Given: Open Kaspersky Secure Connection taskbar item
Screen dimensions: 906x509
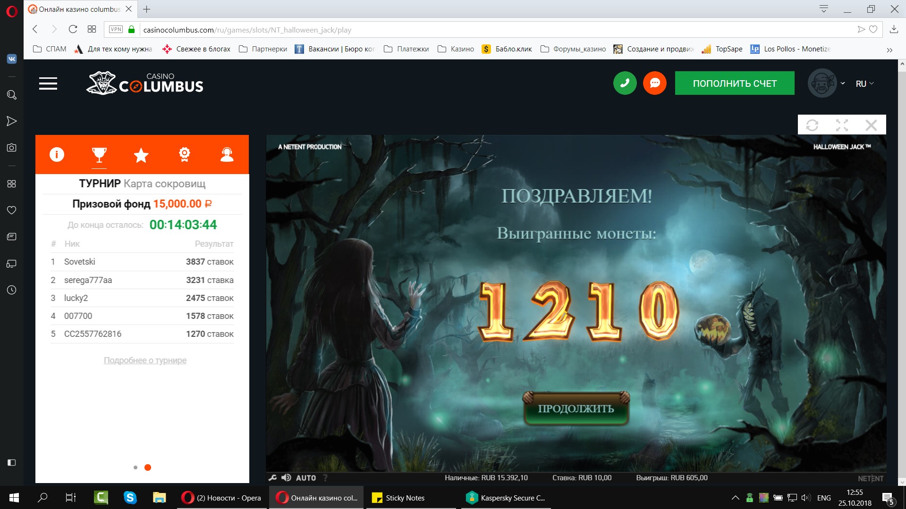Looking at the screenshot, I should click(505, 498).
